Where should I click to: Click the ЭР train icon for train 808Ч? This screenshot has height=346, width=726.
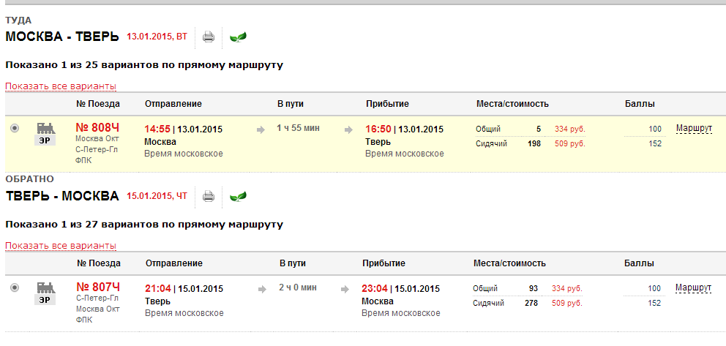pos(45,134)
